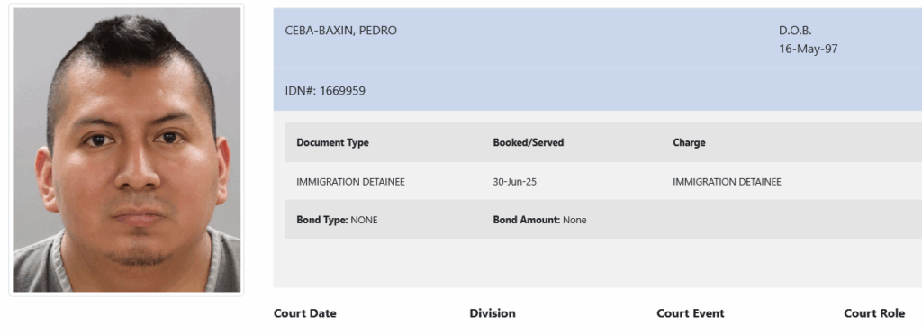
Task: Click the Charge column header
Action: [x=689, y=143]
